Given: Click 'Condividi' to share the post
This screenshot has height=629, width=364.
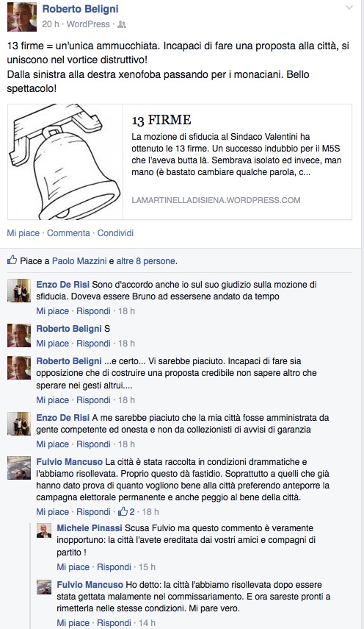Looking at the screenshot, I should [x=116, y=233].
